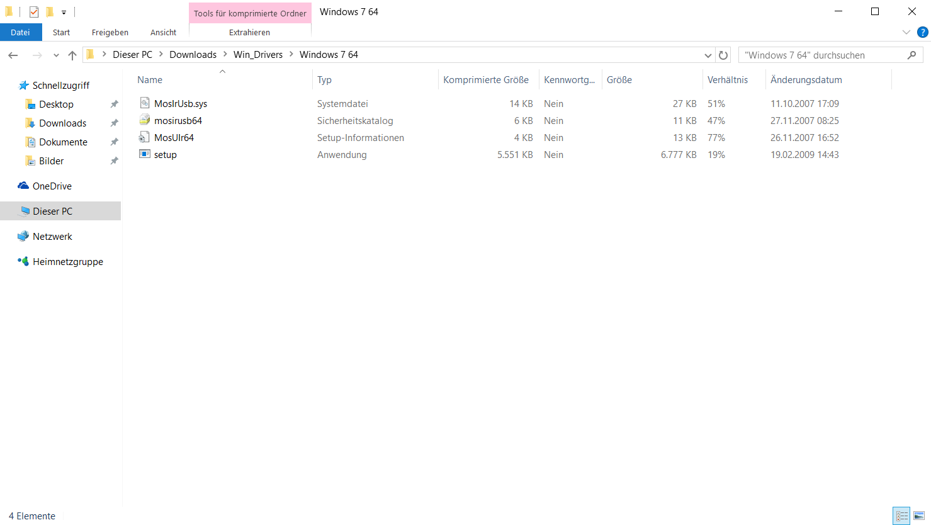Click the pin icon next to Bilder
The image size is (931, 525).
(114, 161)
